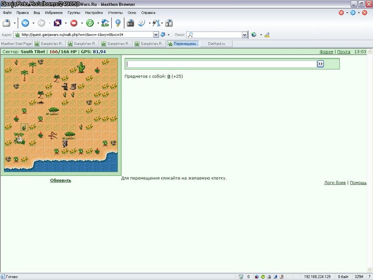This screenshot has width=373, height=280.
Task: Click the highlighted grenade tile on map
Action: [24, 127]
